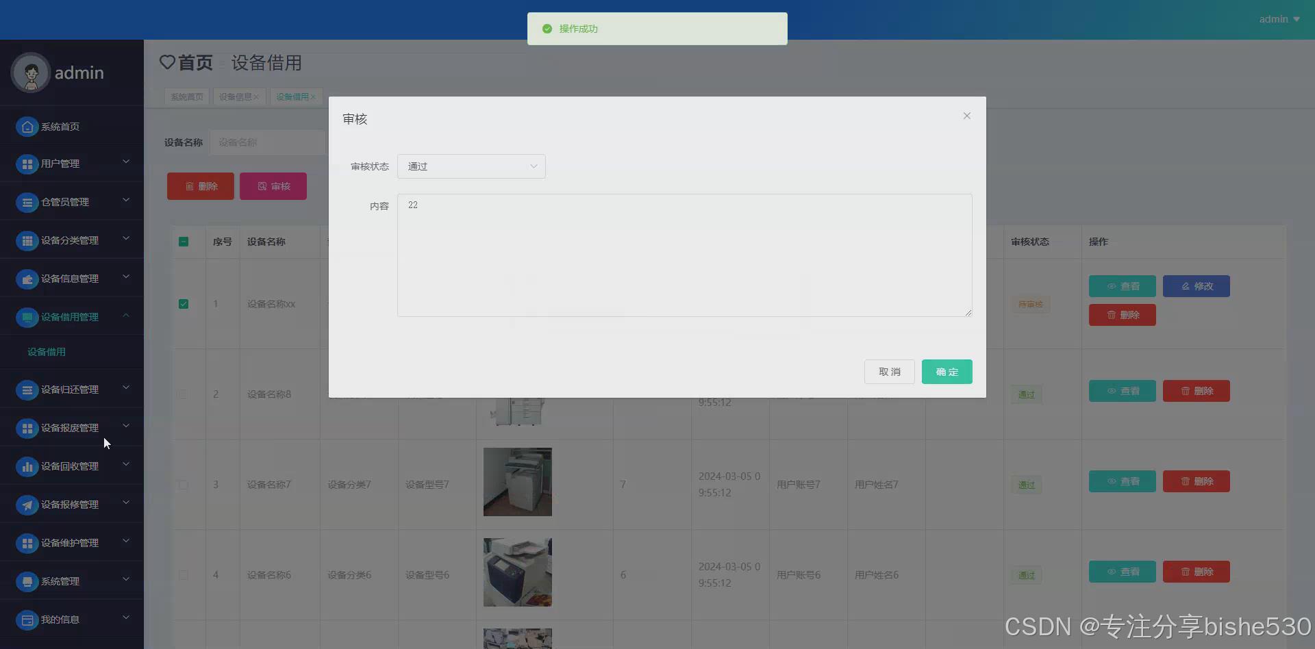Click the 取消 cancel button
The image size is (1315, 649).
[889, 371]
